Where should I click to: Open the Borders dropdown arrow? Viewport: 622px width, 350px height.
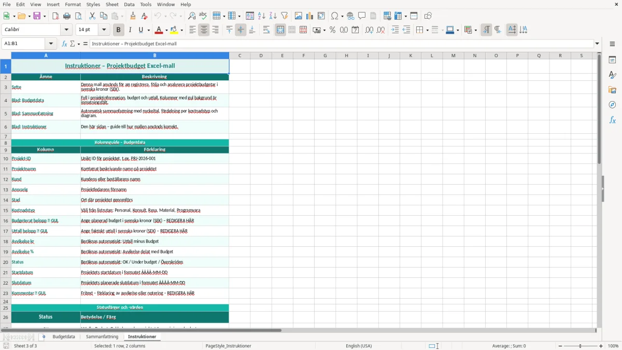[x=427, y=30]
